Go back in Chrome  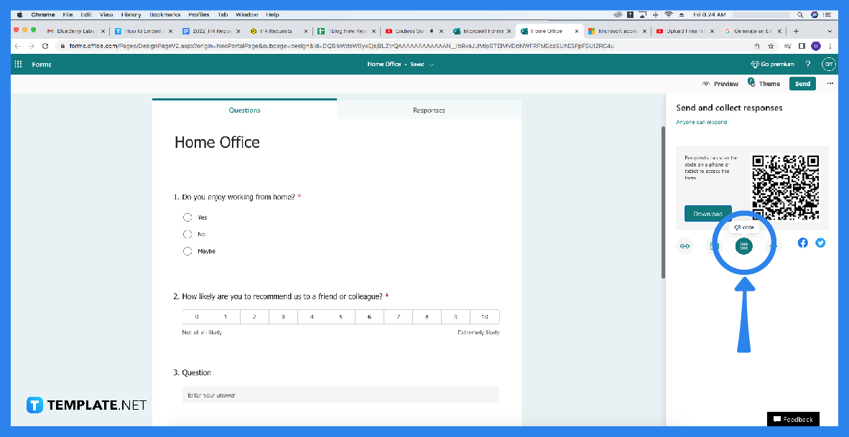click(18, 46)
